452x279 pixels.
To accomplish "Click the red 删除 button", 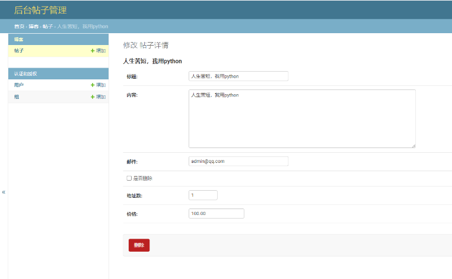I will [x=139, y=245].
